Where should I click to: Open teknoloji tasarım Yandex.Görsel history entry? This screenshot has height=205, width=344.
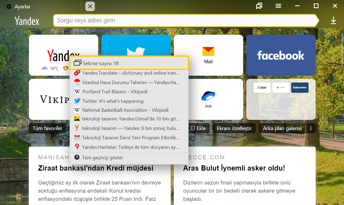pos(129,119)
